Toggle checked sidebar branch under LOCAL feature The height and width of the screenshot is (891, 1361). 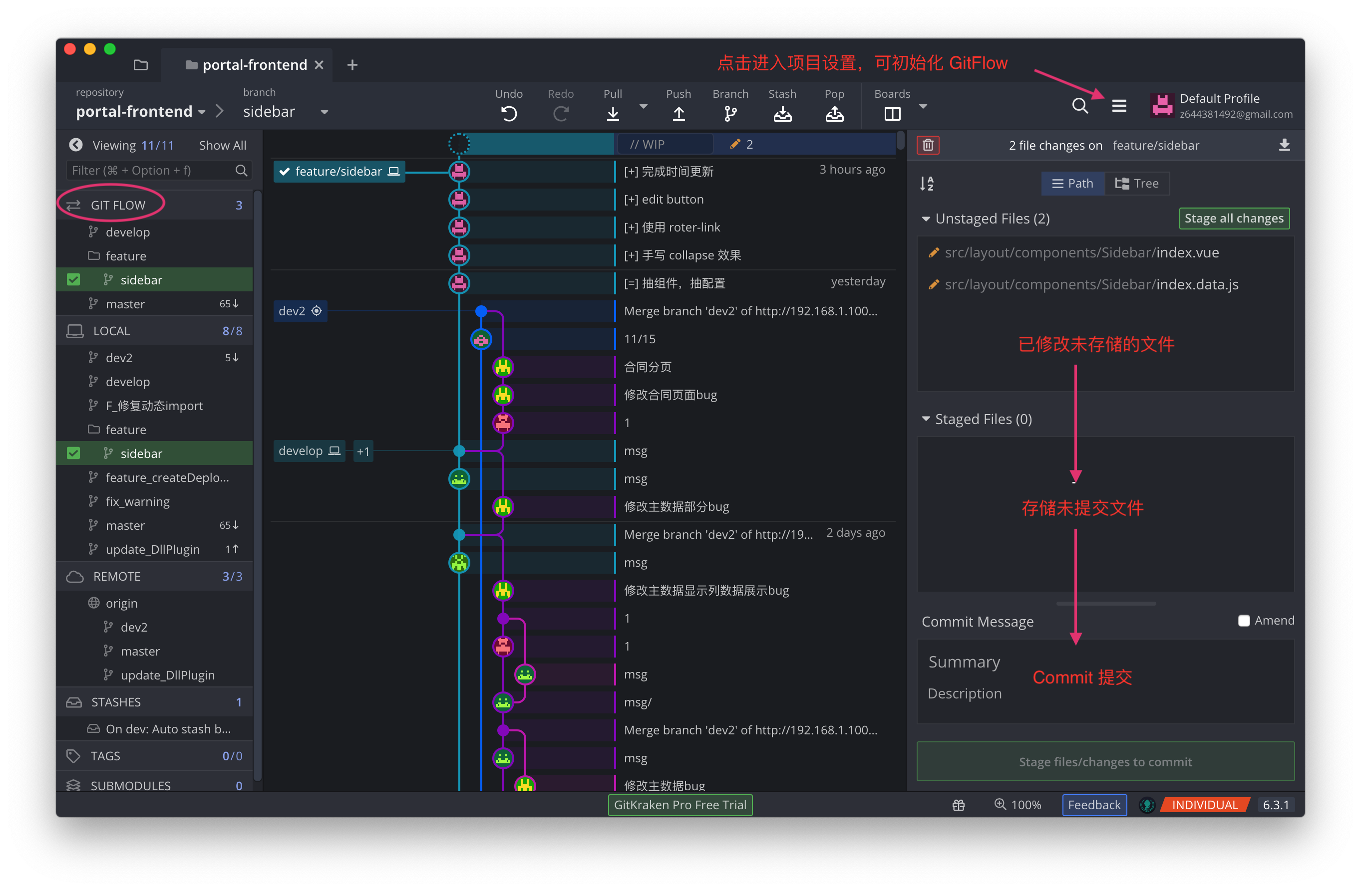(x=73, y=453)
